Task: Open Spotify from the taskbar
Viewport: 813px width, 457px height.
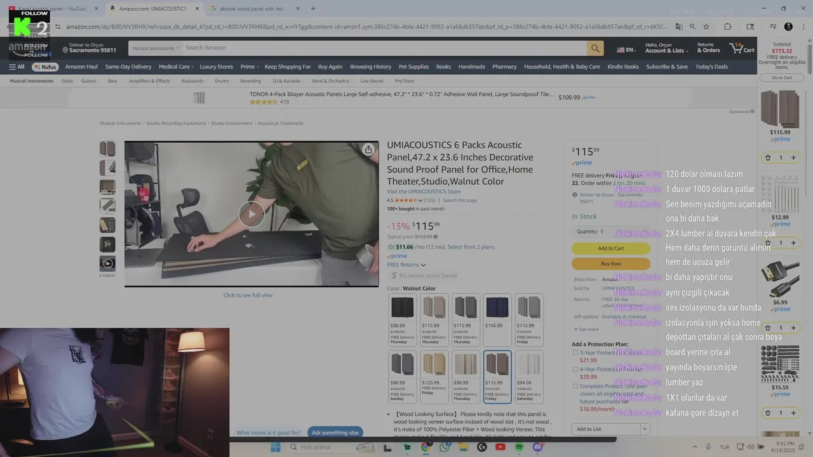Action: tap(519, 447)
